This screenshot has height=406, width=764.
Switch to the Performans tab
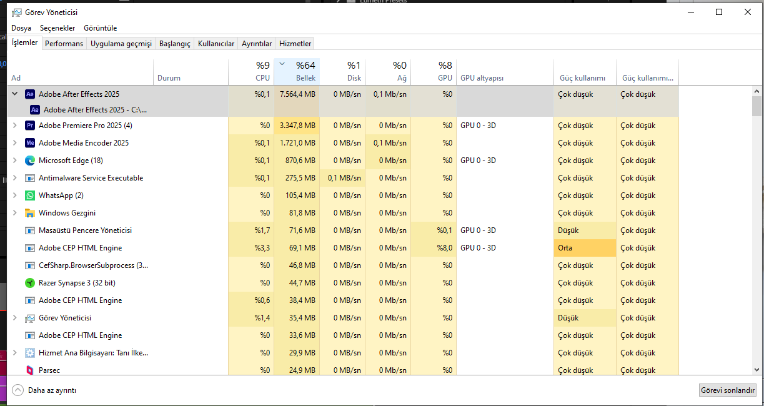[x=64, y=44]
